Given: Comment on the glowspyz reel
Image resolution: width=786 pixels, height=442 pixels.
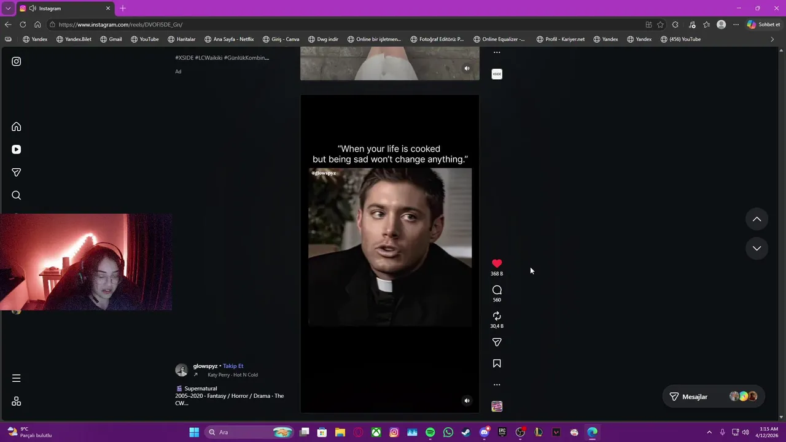Looking at the screenshot, I should coord(497,290).
